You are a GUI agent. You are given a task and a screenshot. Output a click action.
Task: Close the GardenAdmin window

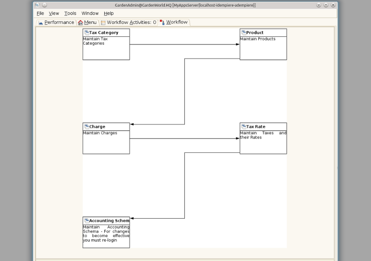point(333,5)
